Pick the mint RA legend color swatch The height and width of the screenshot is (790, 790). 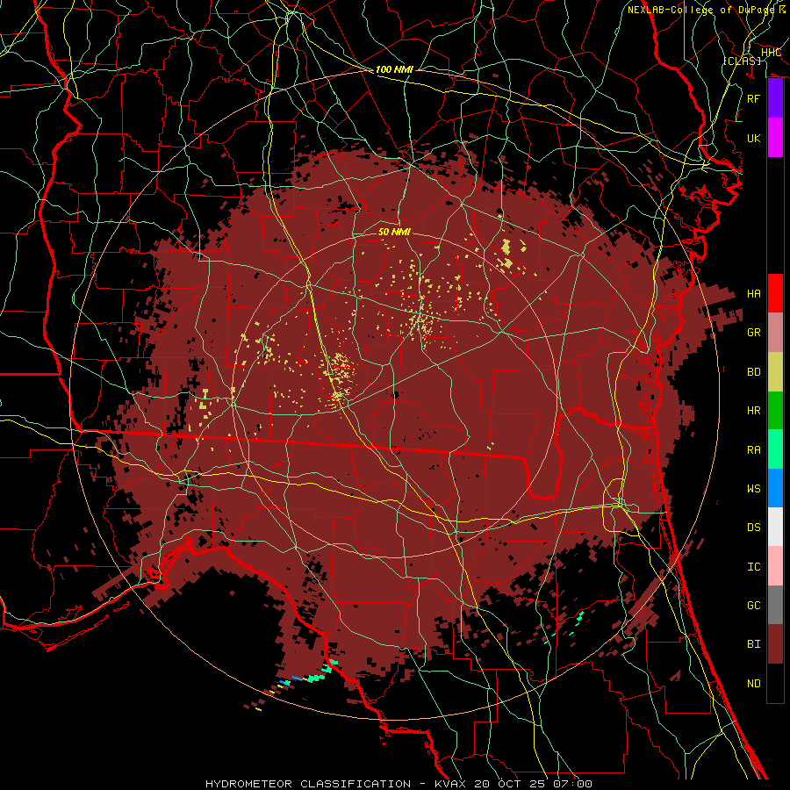click(x=775, y=449)
